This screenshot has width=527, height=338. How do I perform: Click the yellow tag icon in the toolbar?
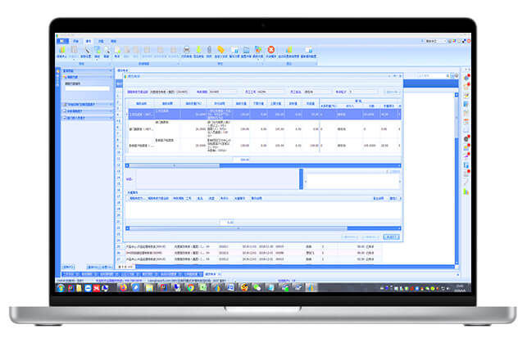coord(220,49)
